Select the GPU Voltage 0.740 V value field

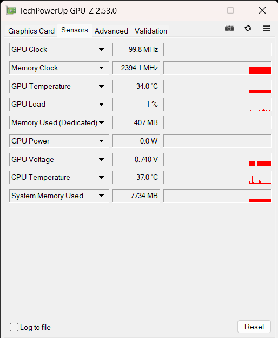click(x=136, y=159)
